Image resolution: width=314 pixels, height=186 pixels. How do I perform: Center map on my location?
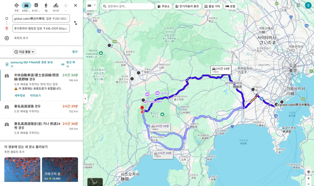(x=308, y=172)
